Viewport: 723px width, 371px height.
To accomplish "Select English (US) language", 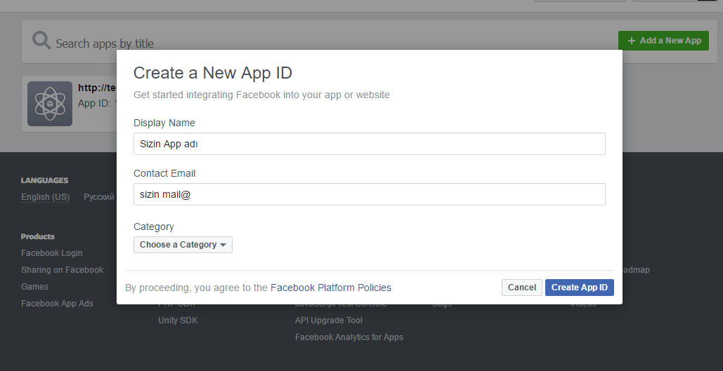I will tap(45, 197).
